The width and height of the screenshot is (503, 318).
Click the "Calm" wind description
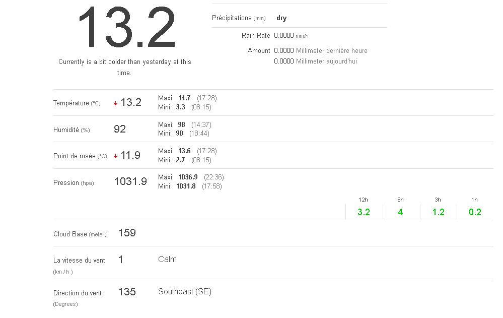(x=167, y=260)
